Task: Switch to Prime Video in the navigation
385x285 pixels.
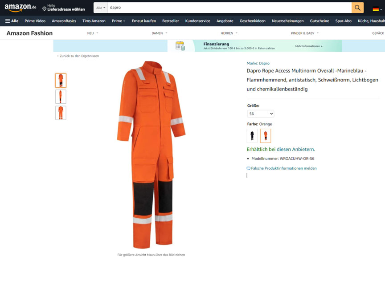Action: click(x=34, y=20)
